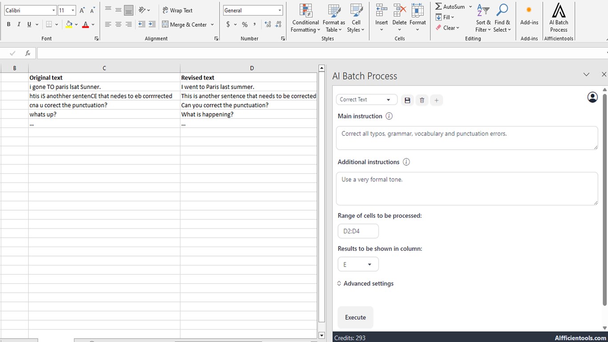Show info for Main instruction

[x=389, y=116]
